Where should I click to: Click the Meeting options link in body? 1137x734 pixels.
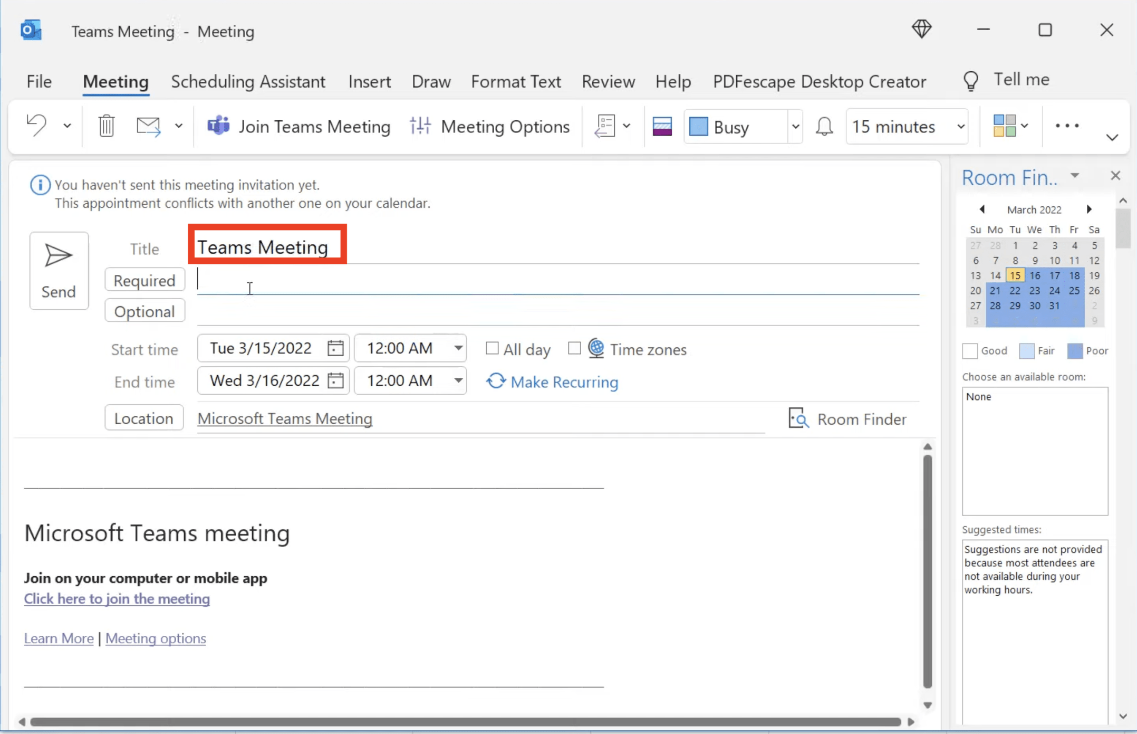point(156,638)
